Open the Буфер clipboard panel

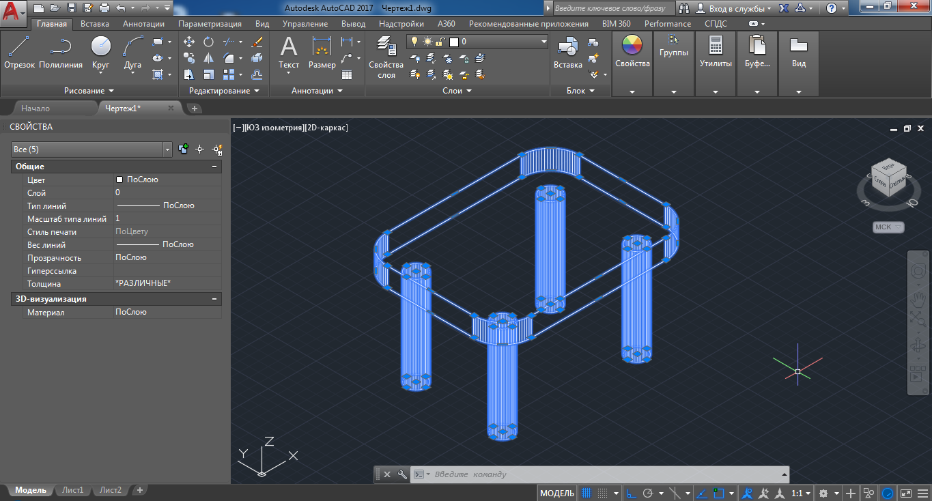[757, 53]
